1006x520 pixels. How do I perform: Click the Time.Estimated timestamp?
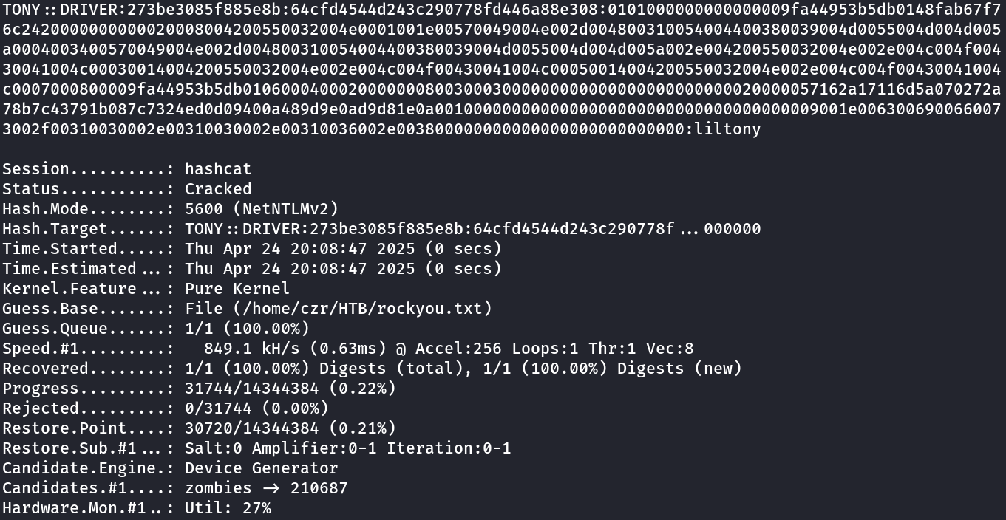tap(343, 269)
